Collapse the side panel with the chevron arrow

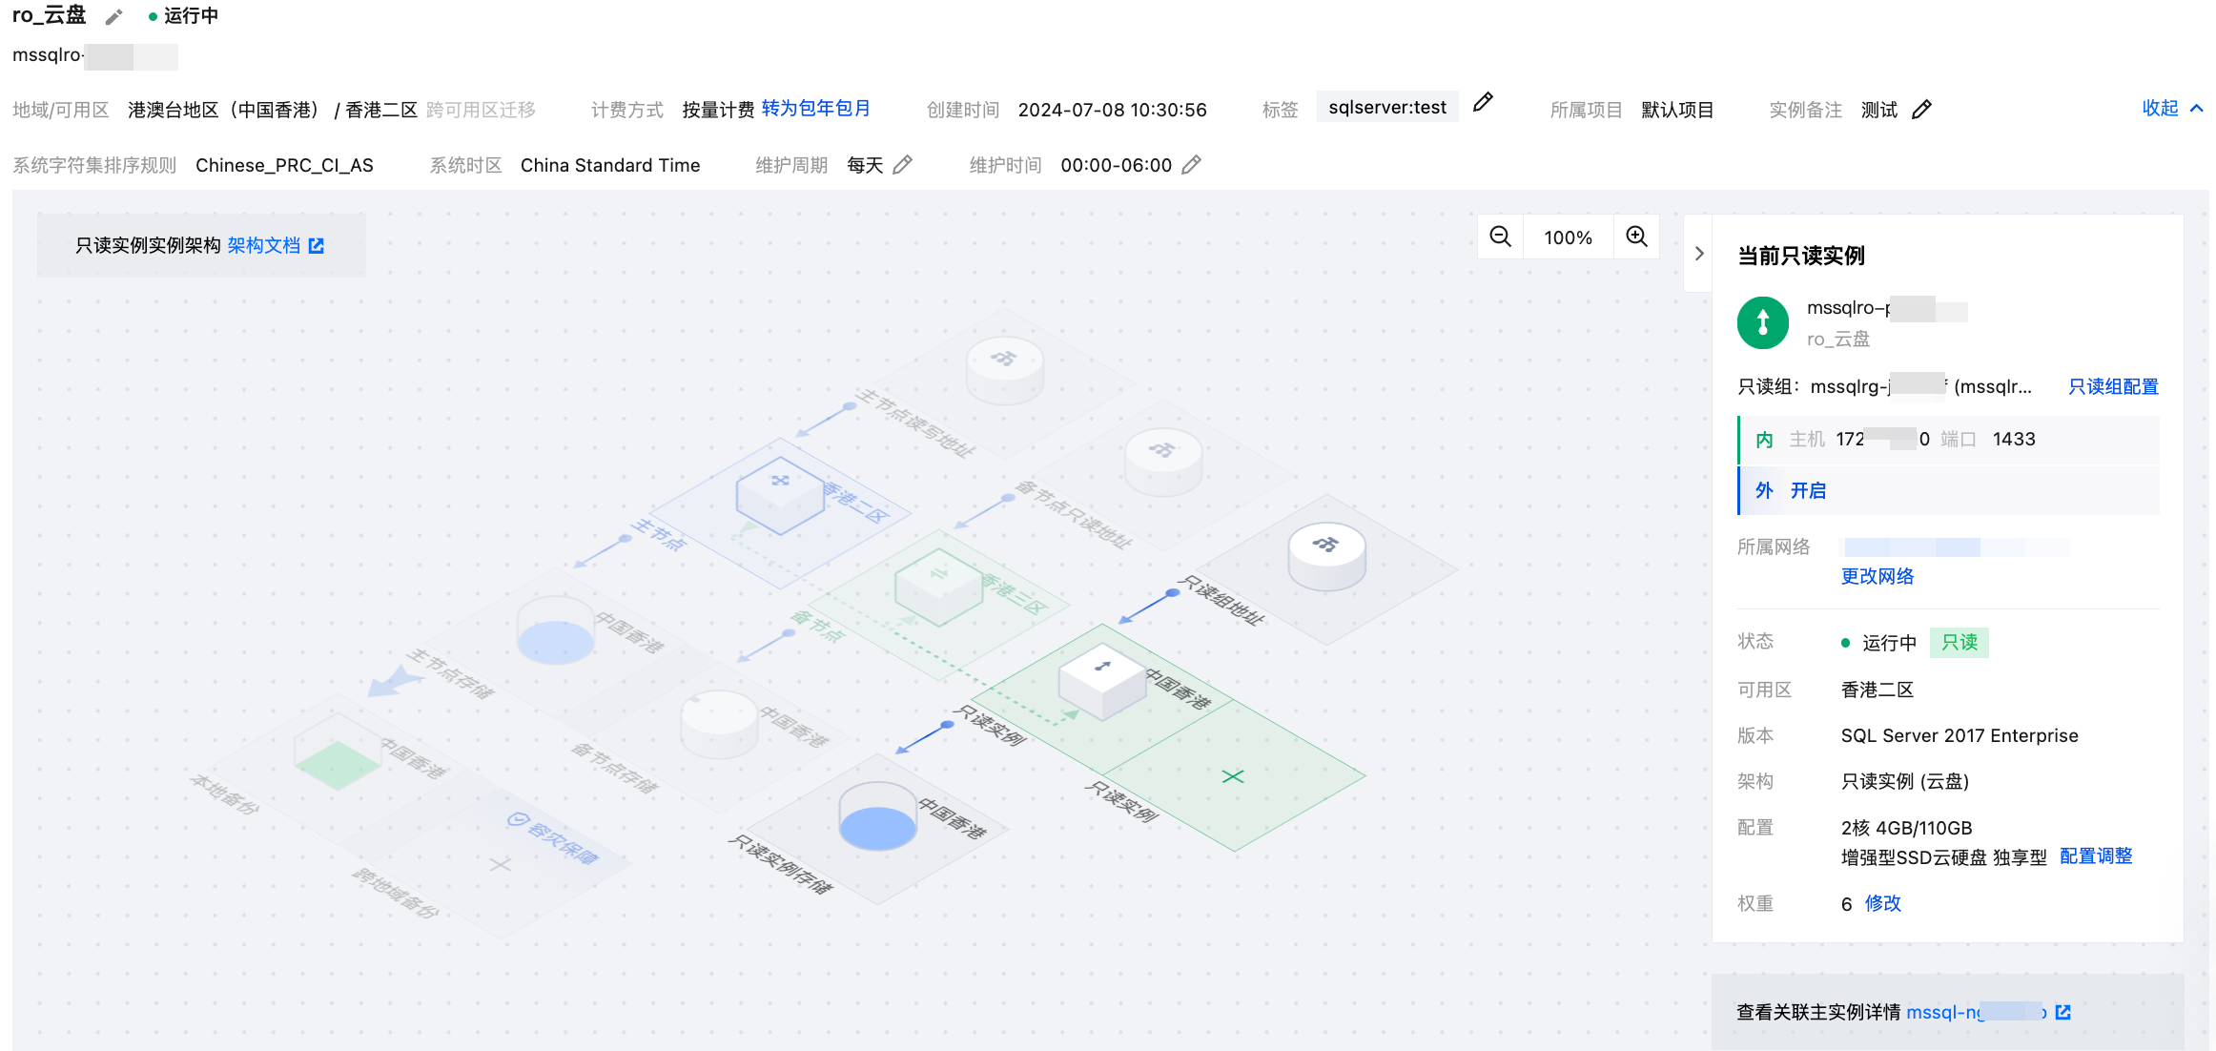(x=1699, y=254)
